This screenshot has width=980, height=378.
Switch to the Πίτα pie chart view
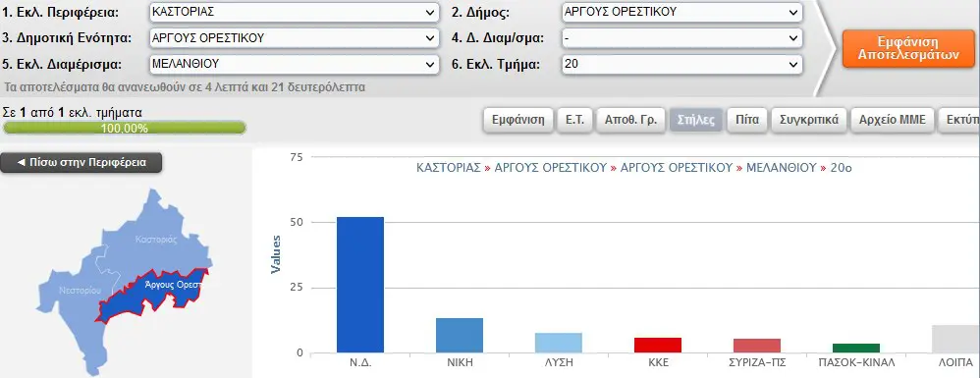pyautogui.click(x=747, y=120)
